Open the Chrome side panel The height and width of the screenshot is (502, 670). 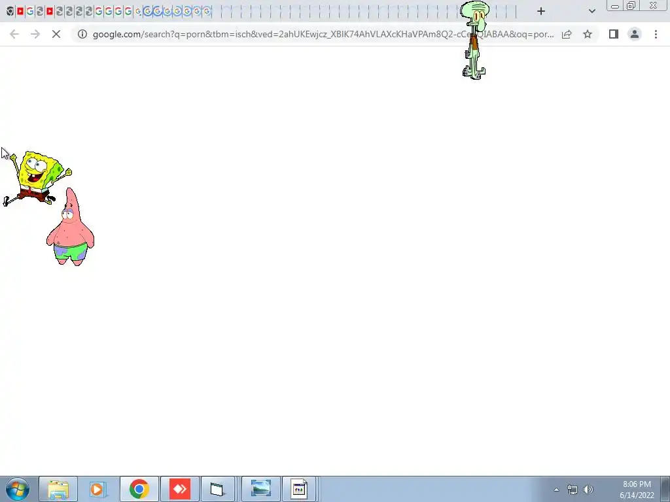click(x=614, y=34)
